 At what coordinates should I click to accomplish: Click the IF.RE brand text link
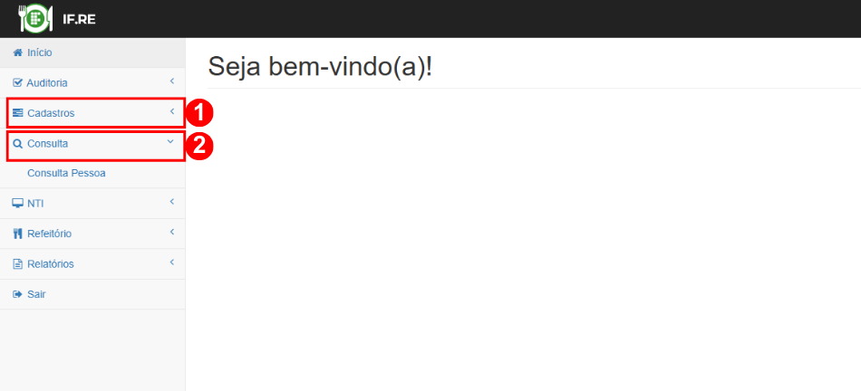pyautogui.click(x=79, y=20)
